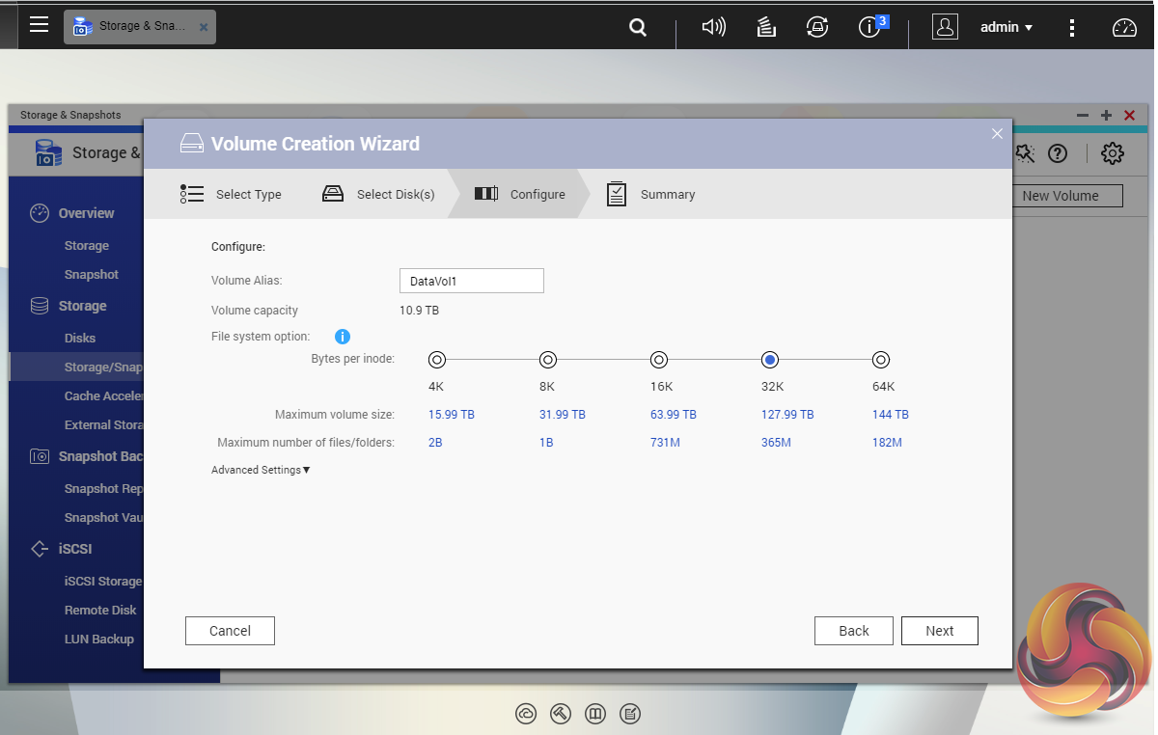Open the three-dot more options menu

[x=1072, y=27]
